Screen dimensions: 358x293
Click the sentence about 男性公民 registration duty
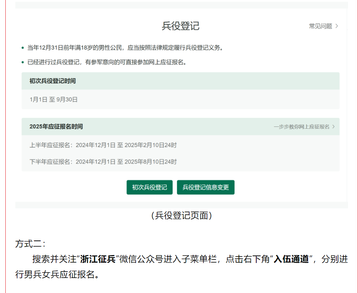click(x=125, y=48)
